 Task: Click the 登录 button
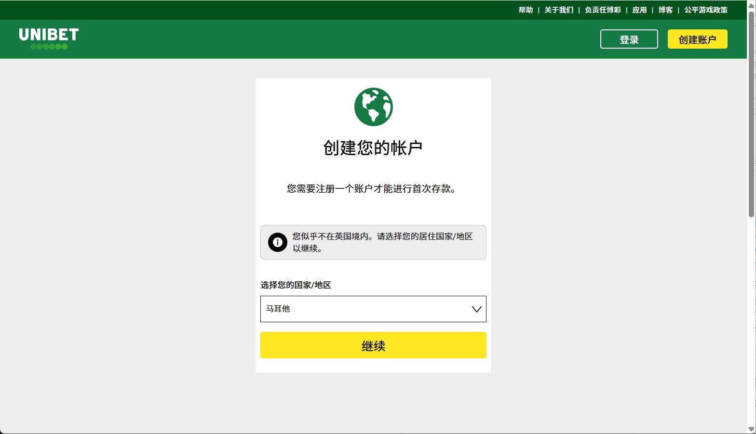pos(629,39)
